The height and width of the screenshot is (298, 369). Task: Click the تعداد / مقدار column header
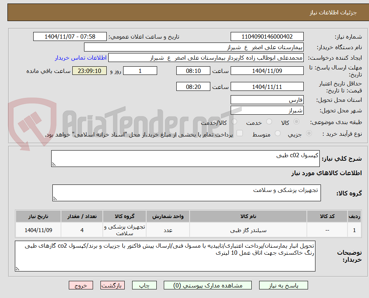pyautogui.click(x=82, y=216)
